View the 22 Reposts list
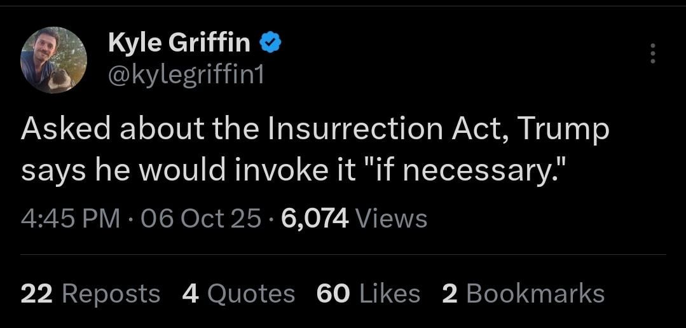 tap(90, 294)
